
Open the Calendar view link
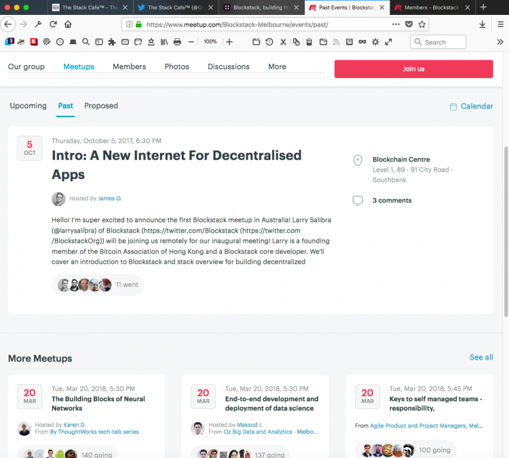tap(471, 106)
